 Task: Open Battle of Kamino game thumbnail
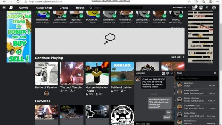pyautogui.click(x=46, y=73)
